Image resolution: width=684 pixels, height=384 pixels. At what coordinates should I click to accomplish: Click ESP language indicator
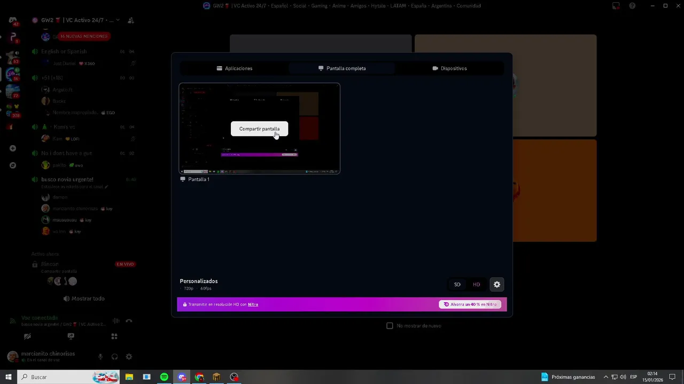[633, 377]
